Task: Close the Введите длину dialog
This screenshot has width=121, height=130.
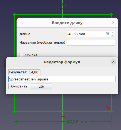Action: (113, 22)
